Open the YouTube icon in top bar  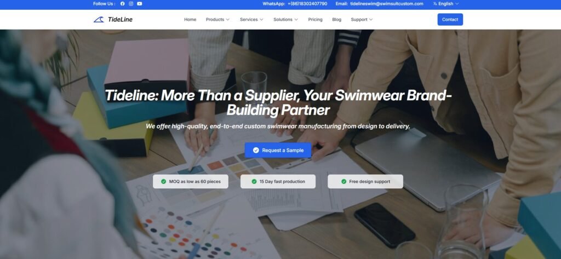pos(140,4)
